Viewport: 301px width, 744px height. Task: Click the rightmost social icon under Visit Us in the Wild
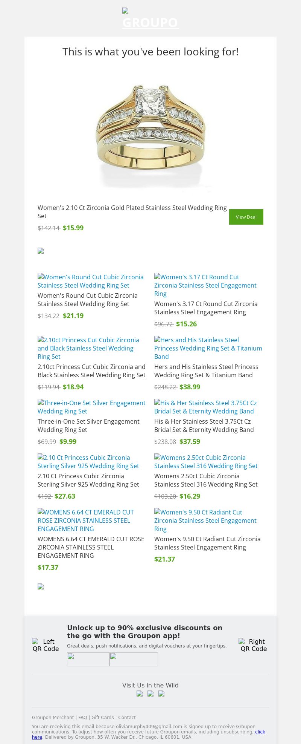pos(161,693)
